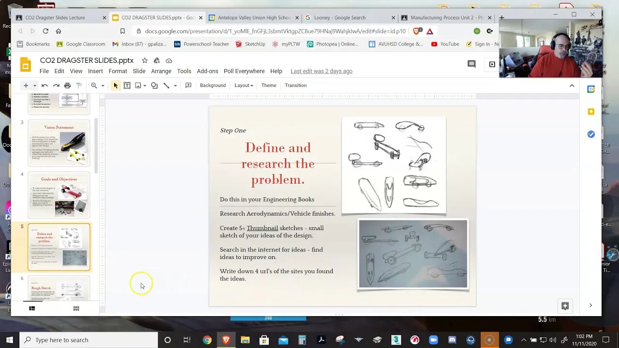
Task: Star the CO2 DRAGSTER SLIDES document
Action: tap(145, 60)
